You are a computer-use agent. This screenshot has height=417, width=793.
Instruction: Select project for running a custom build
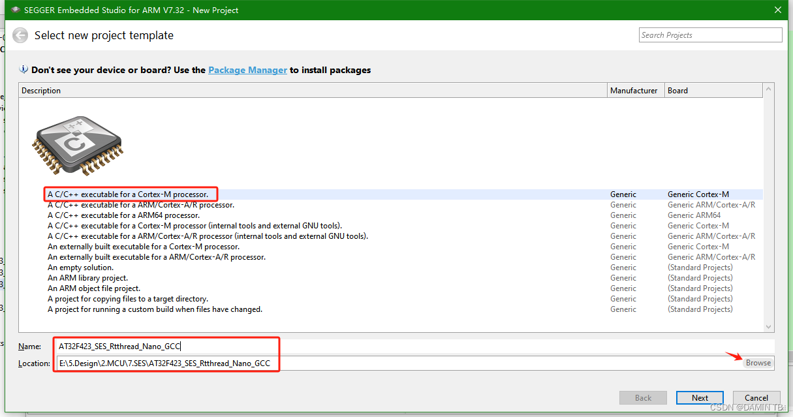[x=155, y=309]
